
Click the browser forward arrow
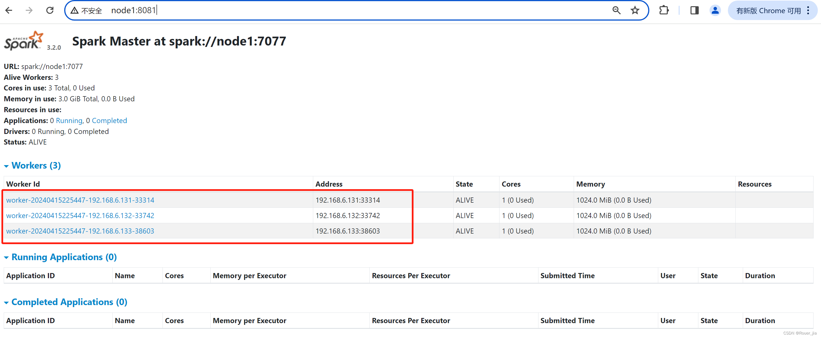tap(29, 11)
